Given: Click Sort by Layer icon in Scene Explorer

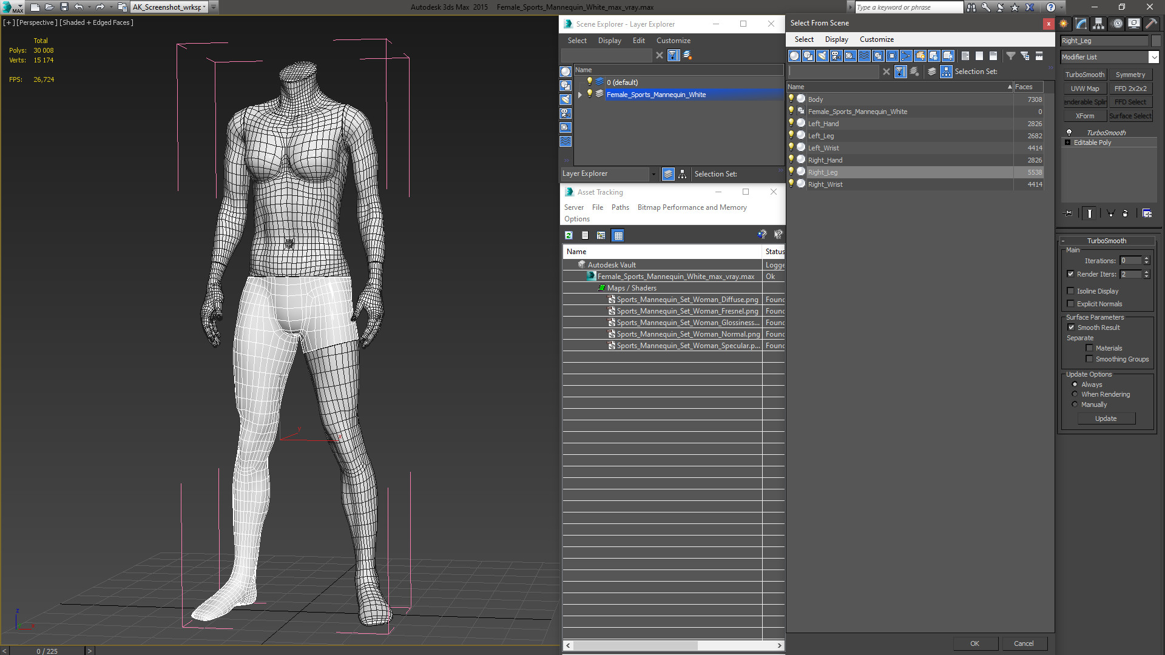Looking at the screenshot, I should click(x=668, y=174).
